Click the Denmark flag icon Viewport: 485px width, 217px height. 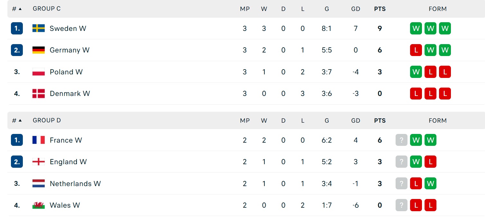click(x=39, y=94)
